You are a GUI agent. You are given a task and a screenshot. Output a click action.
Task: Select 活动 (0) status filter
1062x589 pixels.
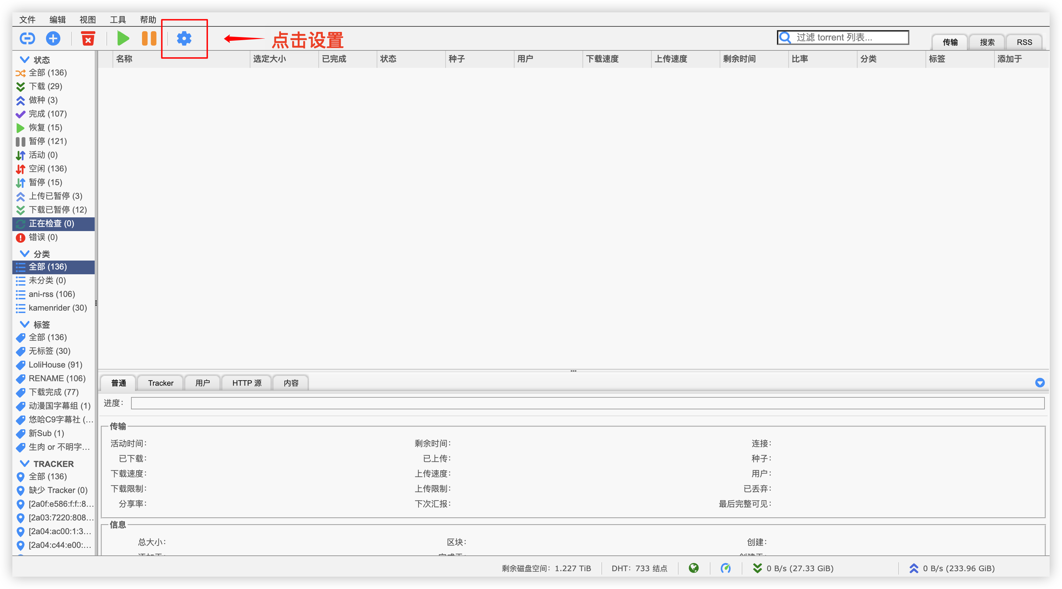point(54,155)
